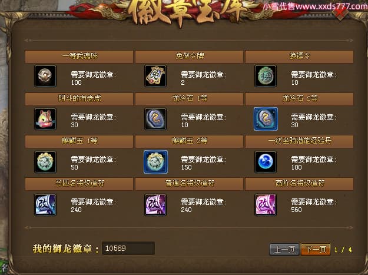Viewport: 368px width, 275px height.
Task: Click the 一级坐骑潜能经验丹 header label
Action: click(300, 141)
